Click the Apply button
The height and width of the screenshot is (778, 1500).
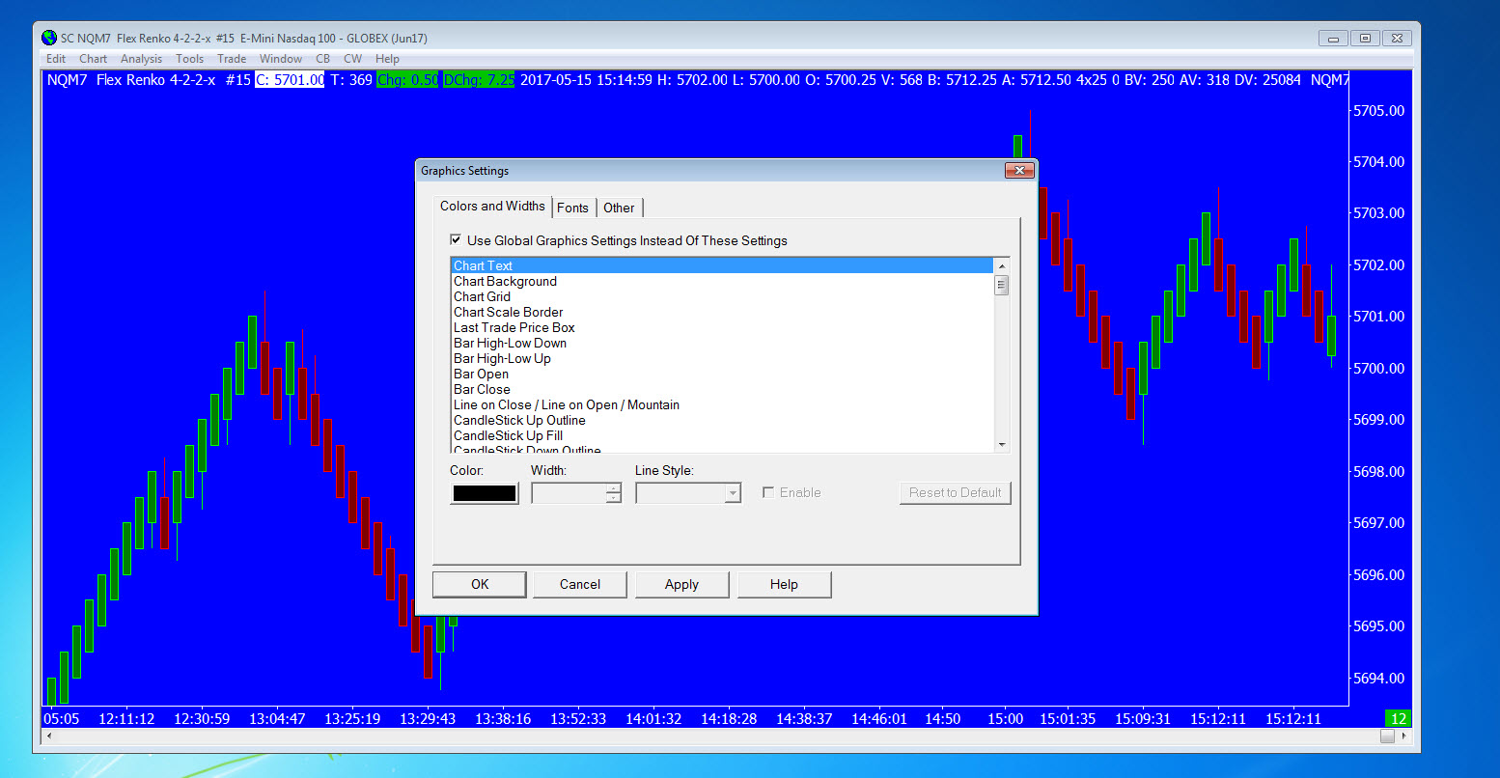[681, 584]
